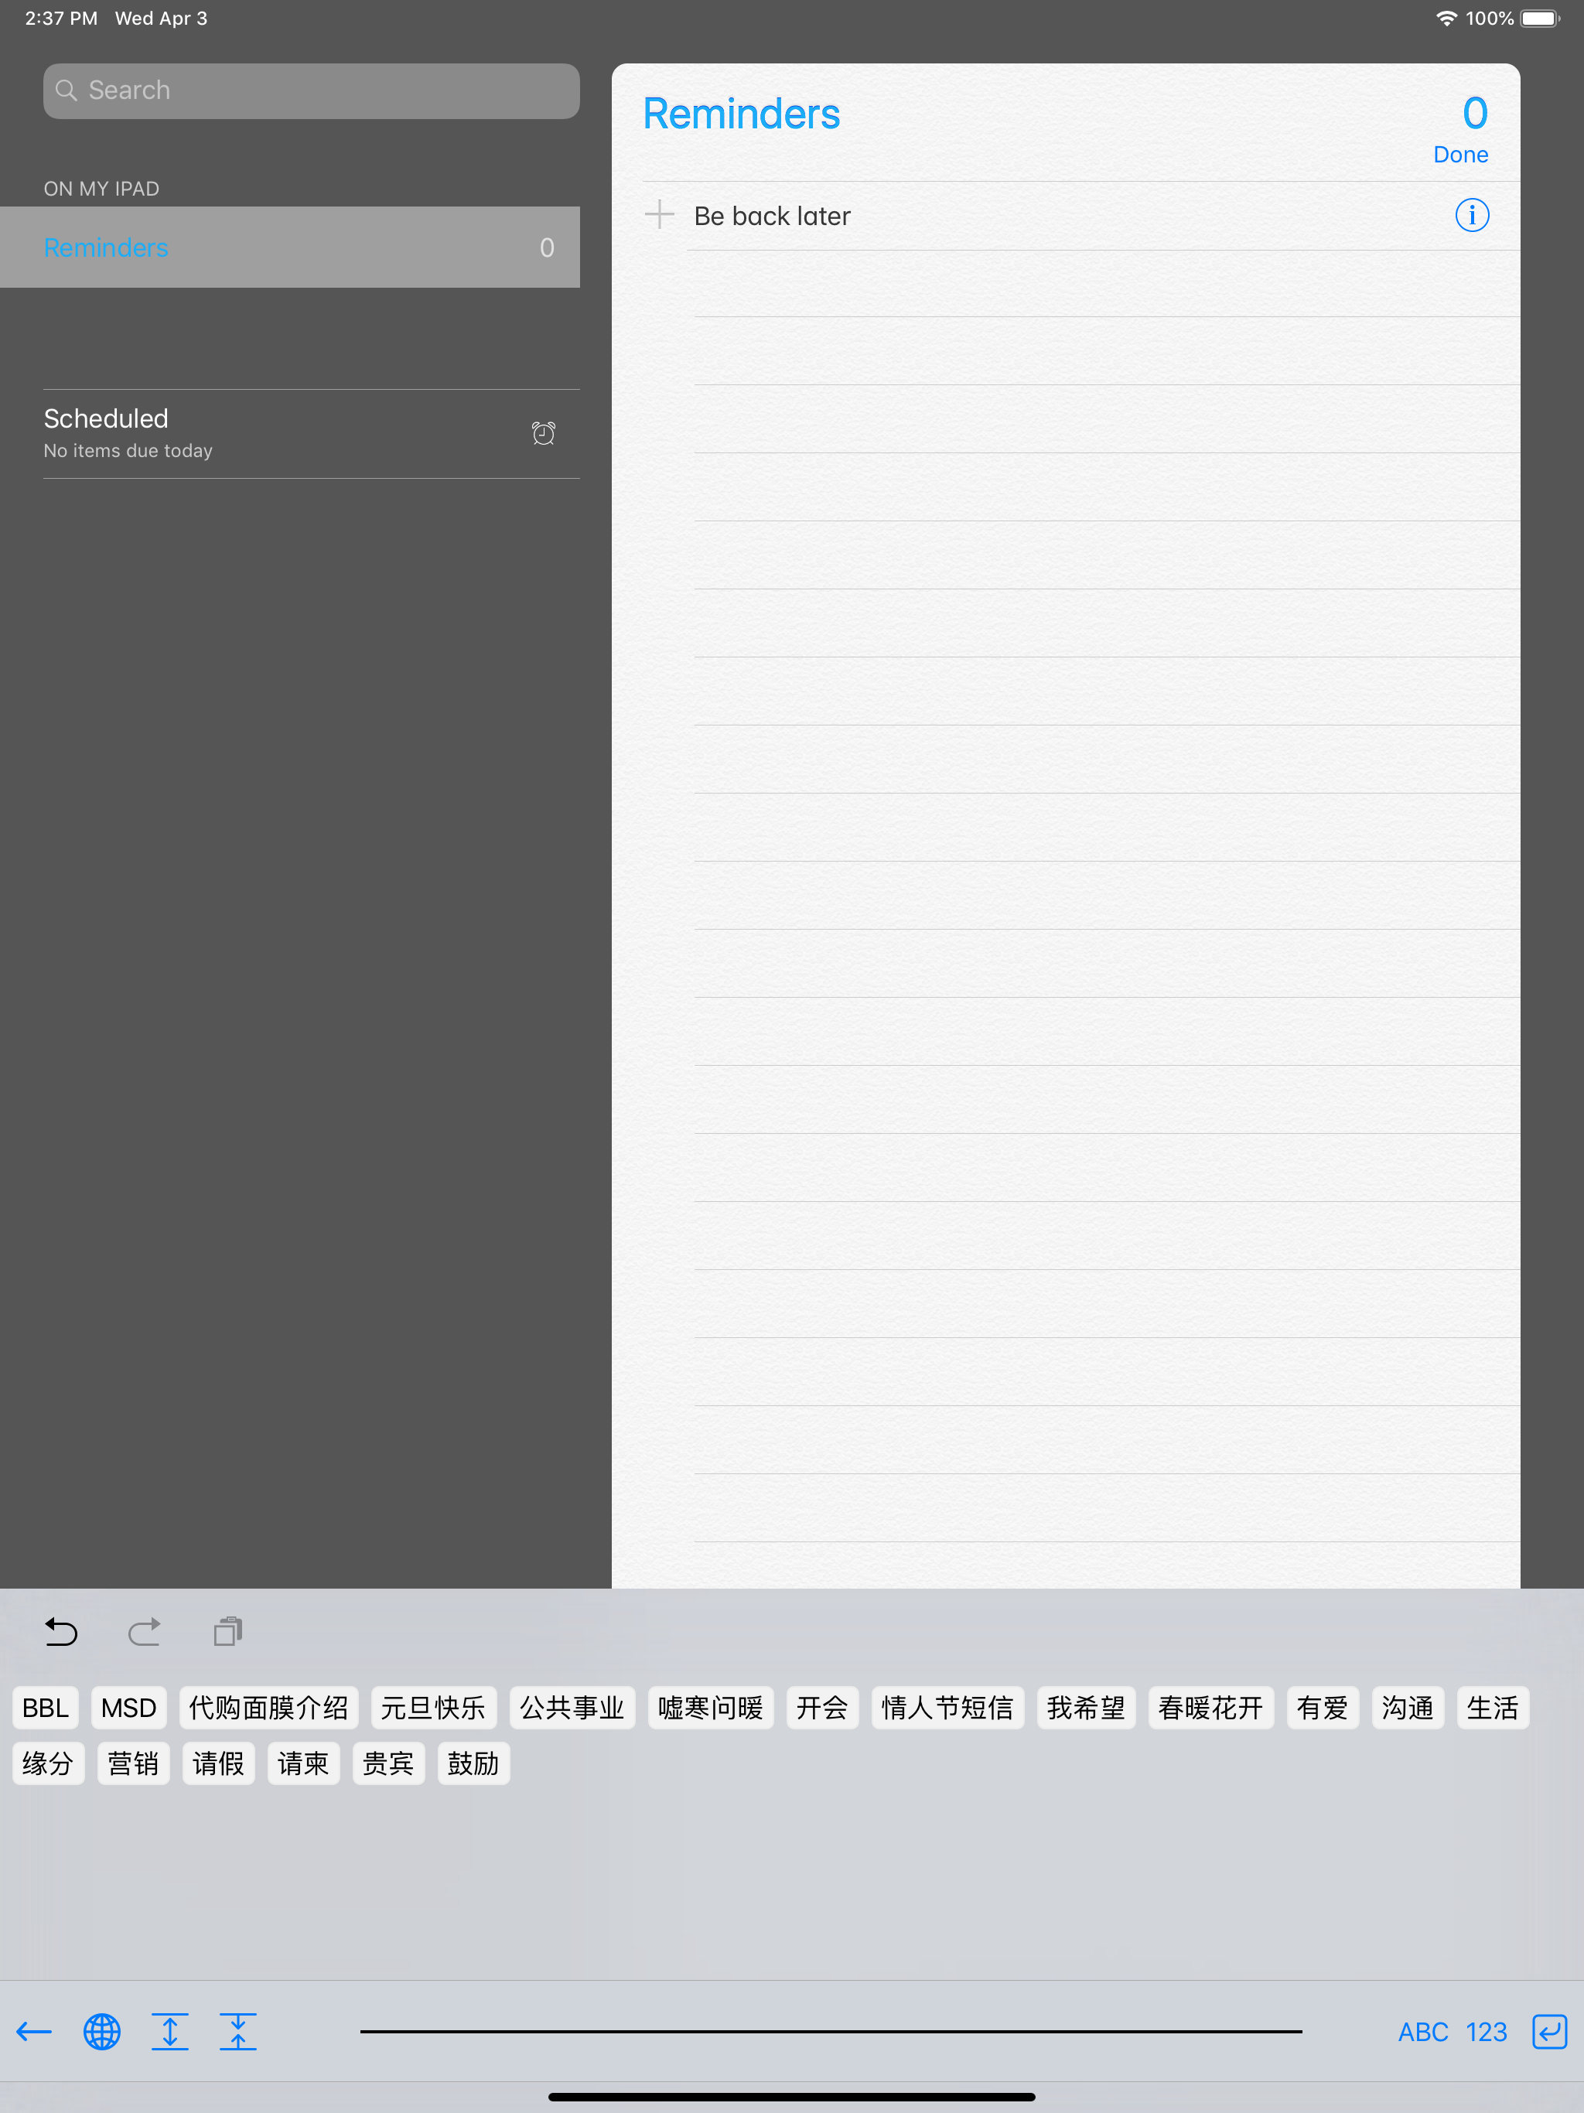1584x2113 pixels.
Task: Switch keyboard to ABC mode
Action: pyautogui.click(x=1422, y=2032)
